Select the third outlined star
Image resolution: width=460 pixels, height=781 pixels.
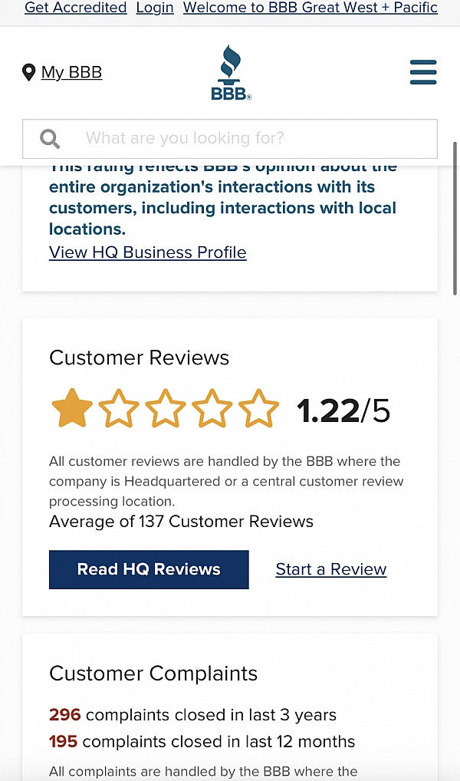click(166, 408)
